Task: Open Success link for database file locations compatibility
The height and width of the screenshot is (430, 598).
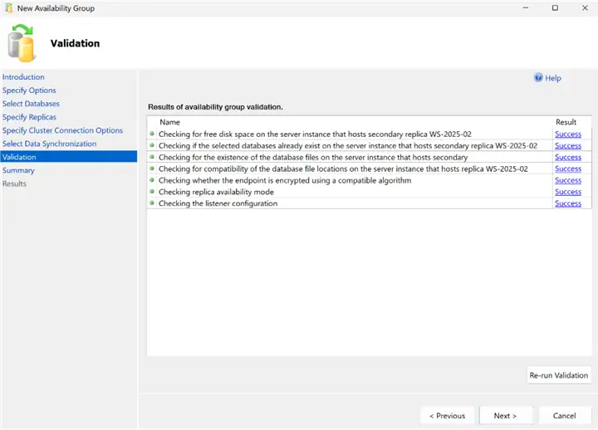Action: (568, 169)
